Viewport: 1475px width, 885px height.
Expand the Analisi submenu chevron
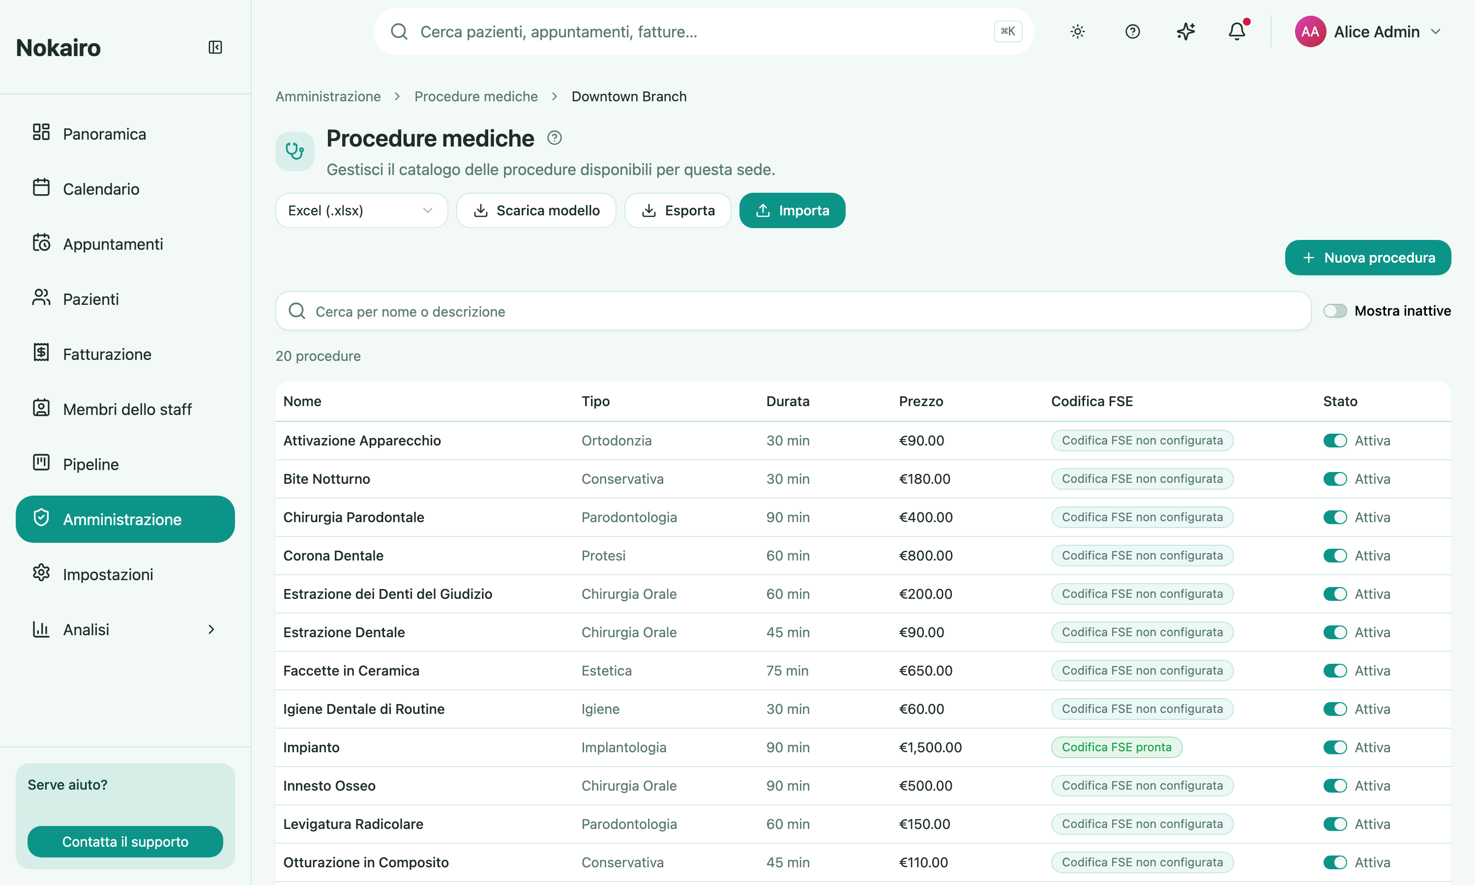click(x=211, y=630)
